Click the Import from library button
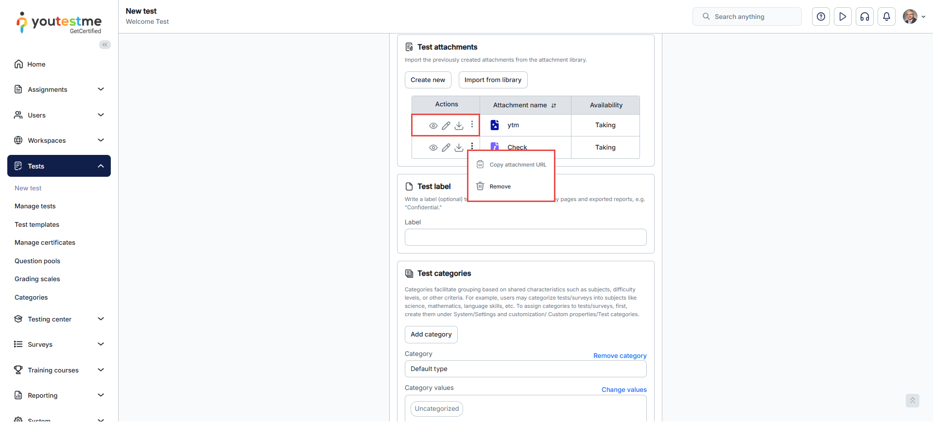 (x=493, y=80)
